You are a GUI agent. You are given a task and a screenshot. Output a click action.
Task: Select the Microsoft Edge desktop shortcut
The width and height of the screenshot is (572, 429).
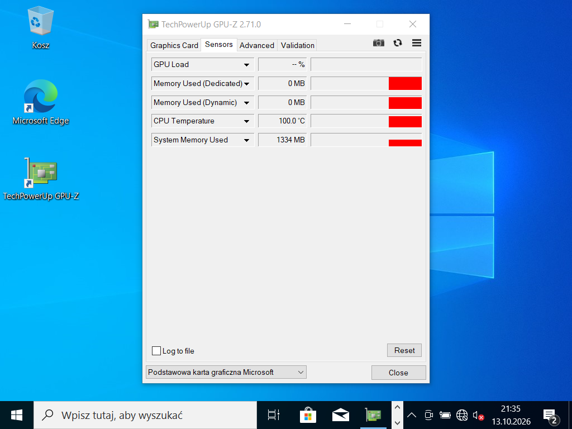[x=40, y=102]
